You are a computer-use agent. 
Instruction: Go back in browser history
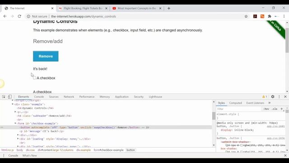[5, 16]
